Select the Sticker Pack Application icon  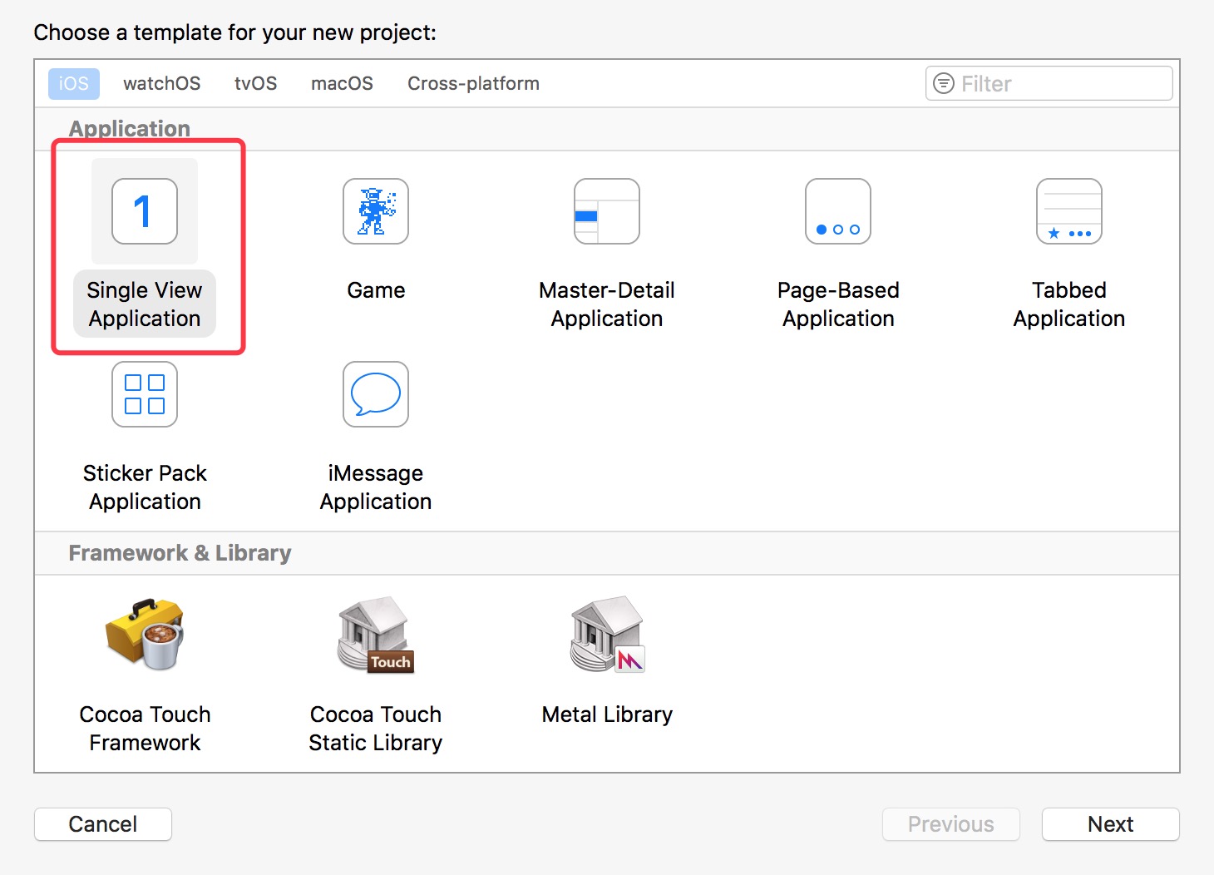tap(145, 394)
